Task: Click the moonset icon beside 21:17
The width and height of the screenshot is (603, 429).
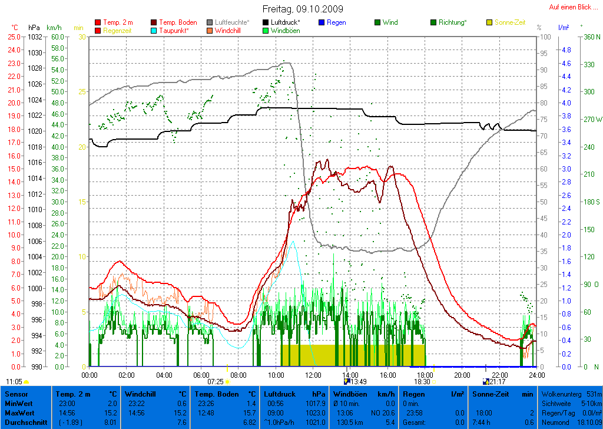Action: 486,382
